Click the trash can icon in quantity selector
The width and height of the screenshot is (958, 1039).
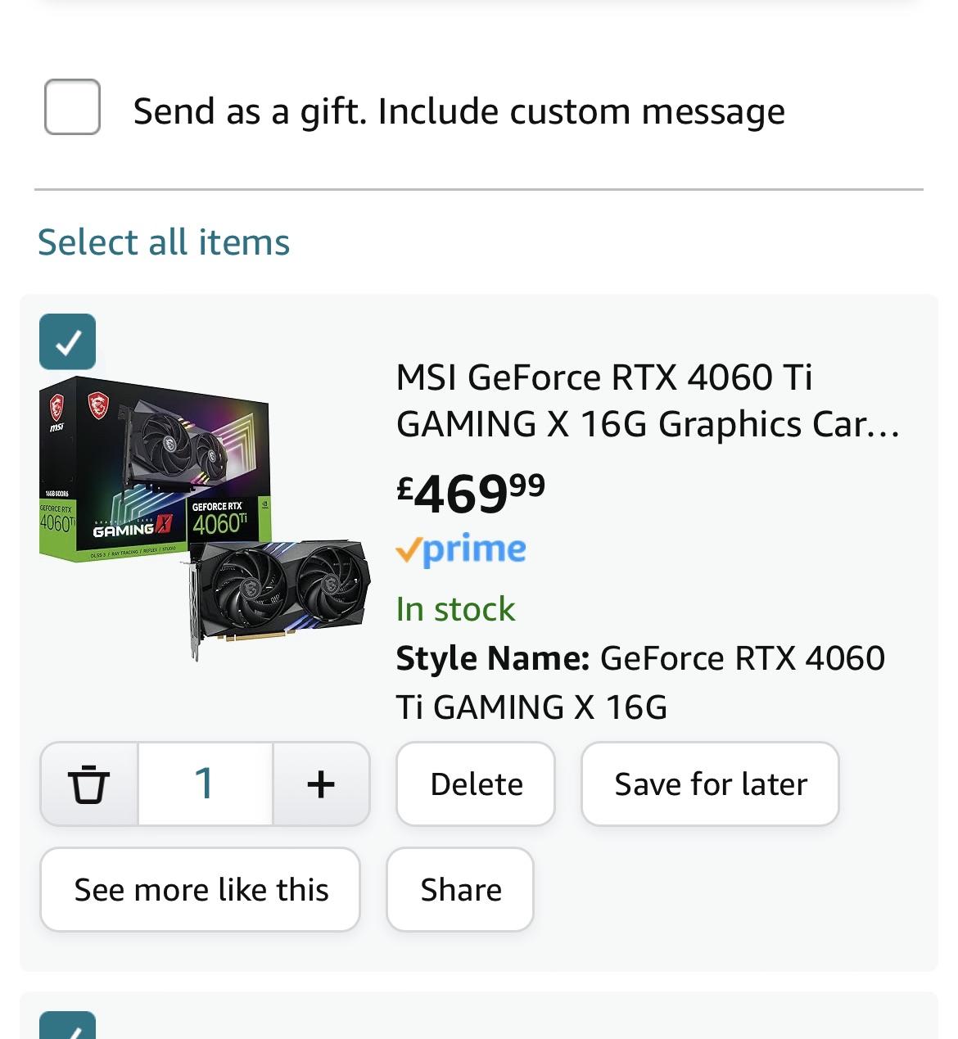tap(90, 784)
